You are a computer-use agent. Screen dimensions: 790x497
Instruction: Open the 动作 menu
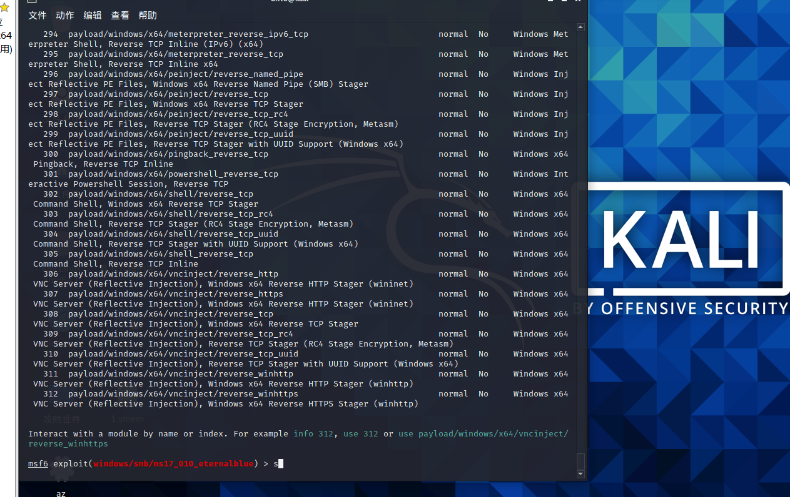pos(65,16)
